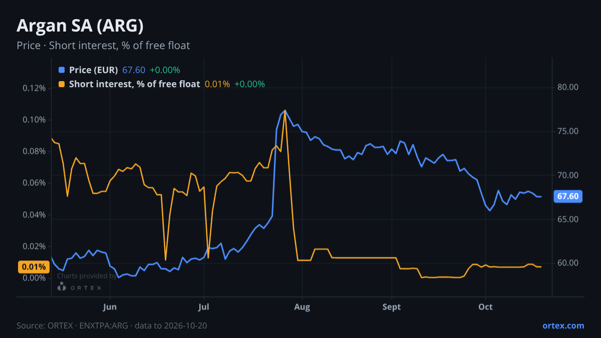Click the orange 0.01% value in the legend
This screenshot has height=338, width=601.
point(217,84)
